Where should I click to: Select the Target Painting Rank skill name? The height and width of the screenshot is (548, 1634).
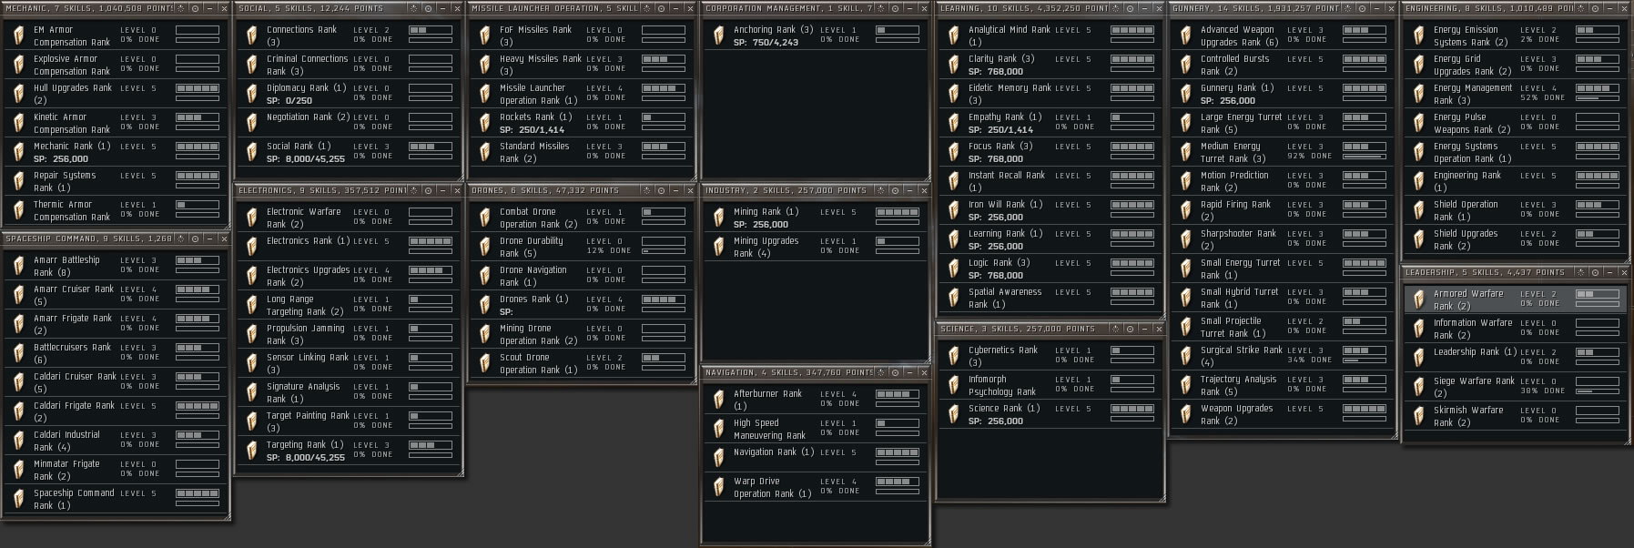(x=308, y=421)
